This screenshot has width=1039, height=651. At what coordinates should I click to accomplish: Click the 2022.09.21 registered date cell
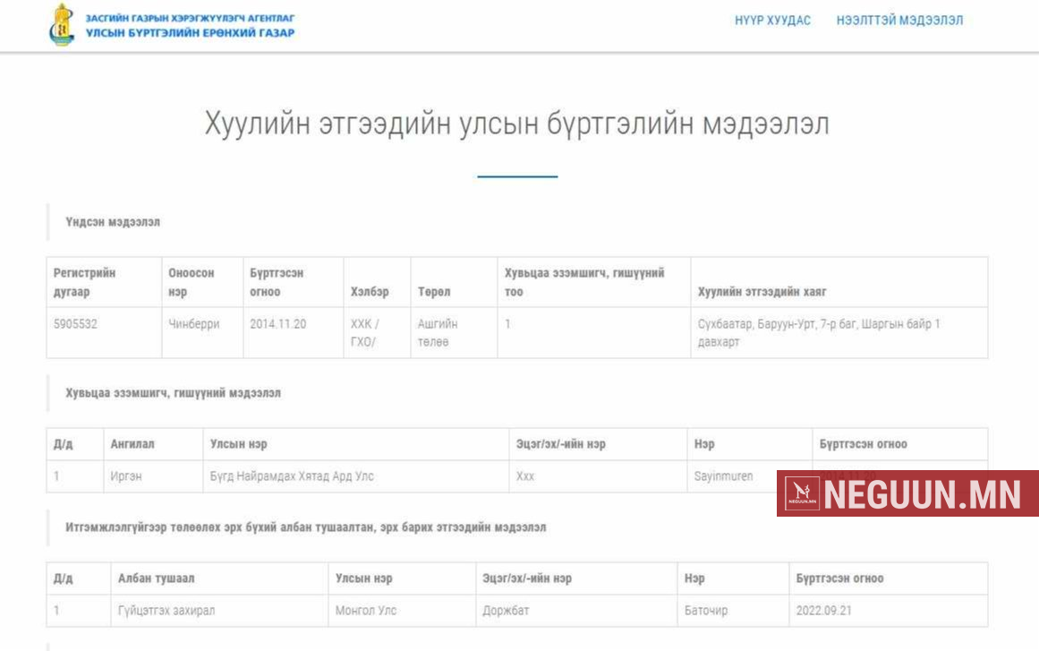826,611
